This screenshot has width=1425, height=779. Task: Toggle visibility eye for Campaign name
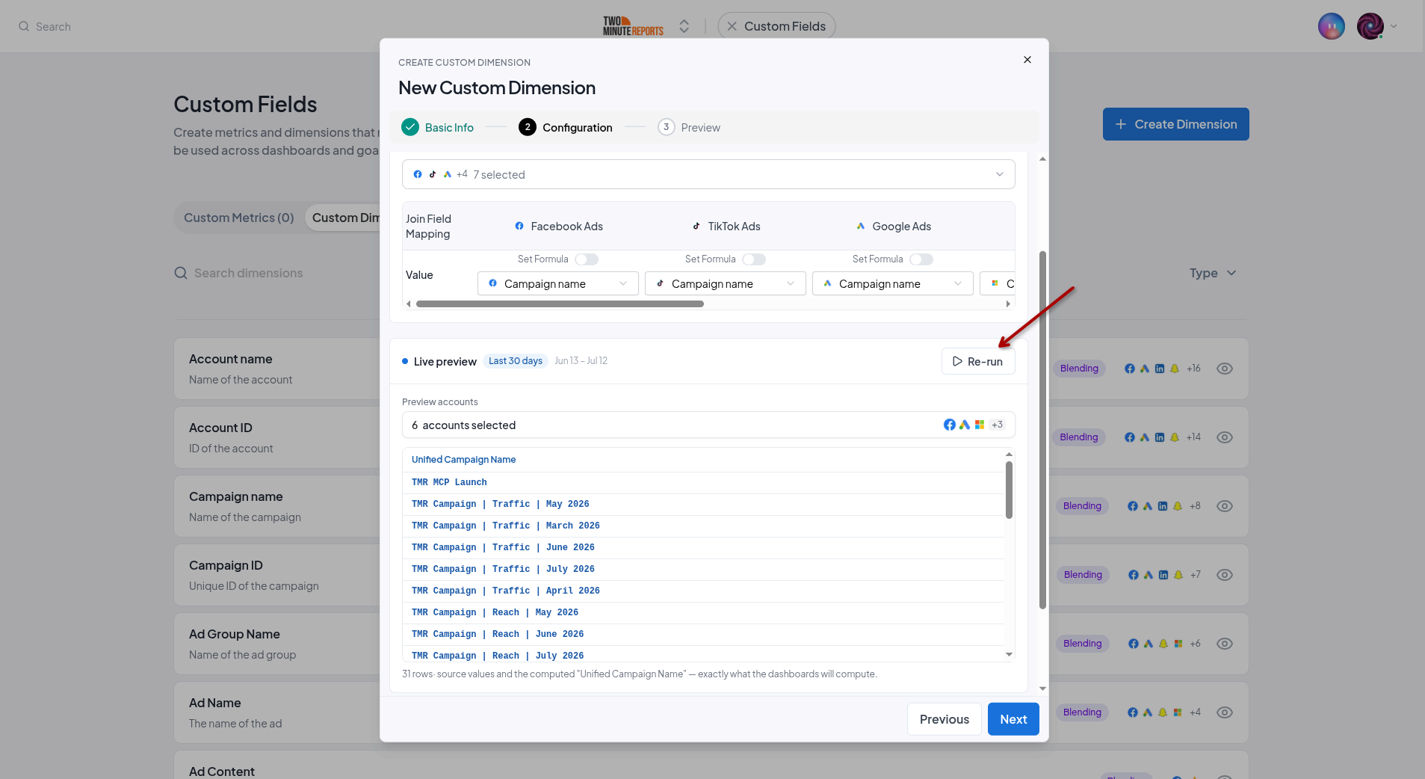click(1225, 506)
